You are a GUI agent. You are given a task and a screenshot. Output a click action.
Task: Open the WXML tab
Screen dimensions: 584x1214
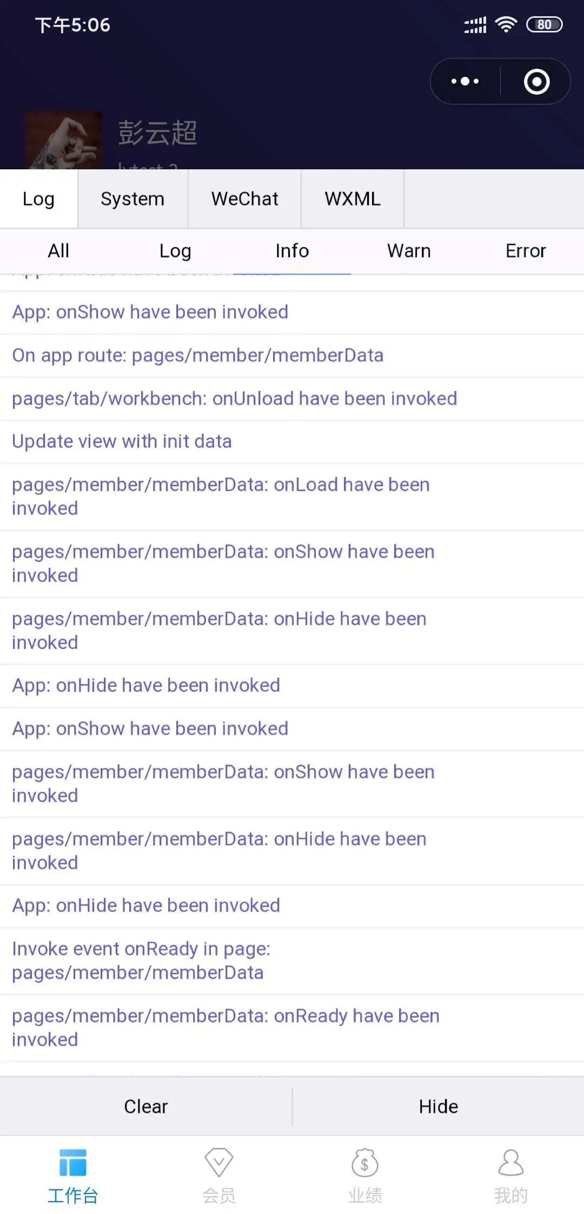(353, 199)
